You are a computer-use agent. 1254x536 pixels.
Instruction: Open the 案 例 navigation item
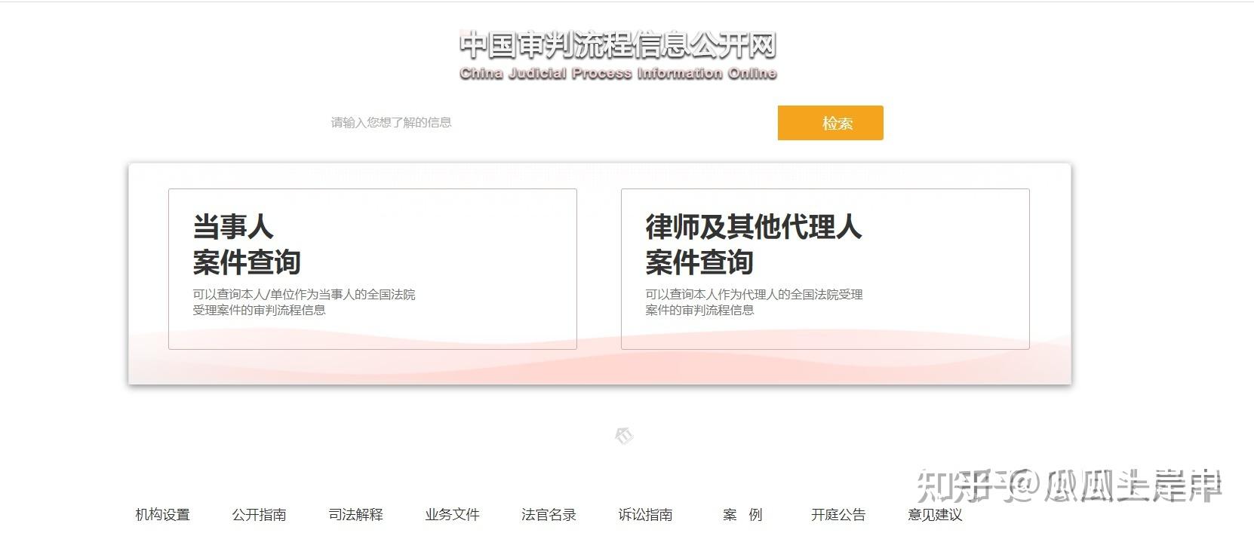[x=742, y=515]
